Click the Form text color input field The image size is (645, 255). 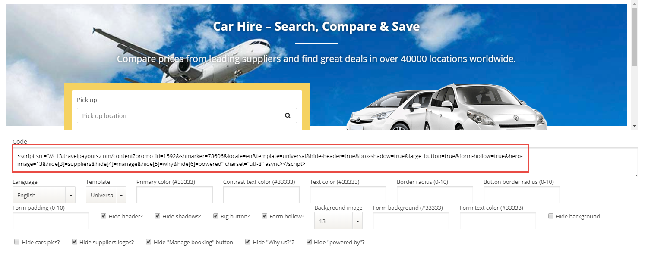coord(498,221)
